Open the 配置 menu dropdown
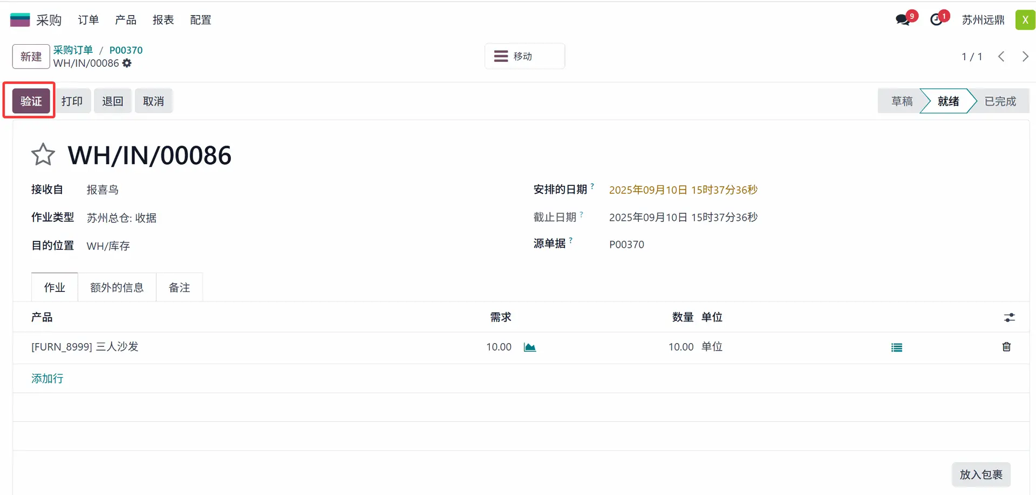The height and width of the screenshot is (495, 1036). (200, 20)
